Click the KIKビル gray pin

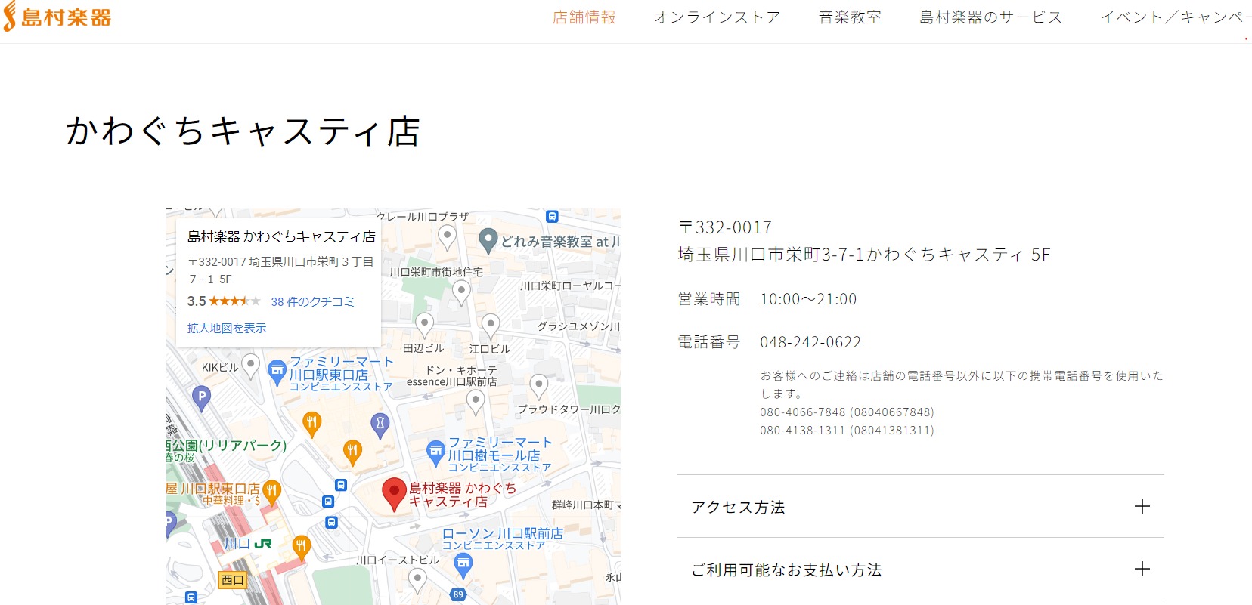(250, 366)
